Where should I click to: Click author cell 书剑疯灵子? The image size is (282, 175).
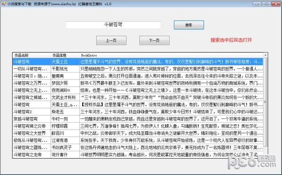(x=65, y=147)
